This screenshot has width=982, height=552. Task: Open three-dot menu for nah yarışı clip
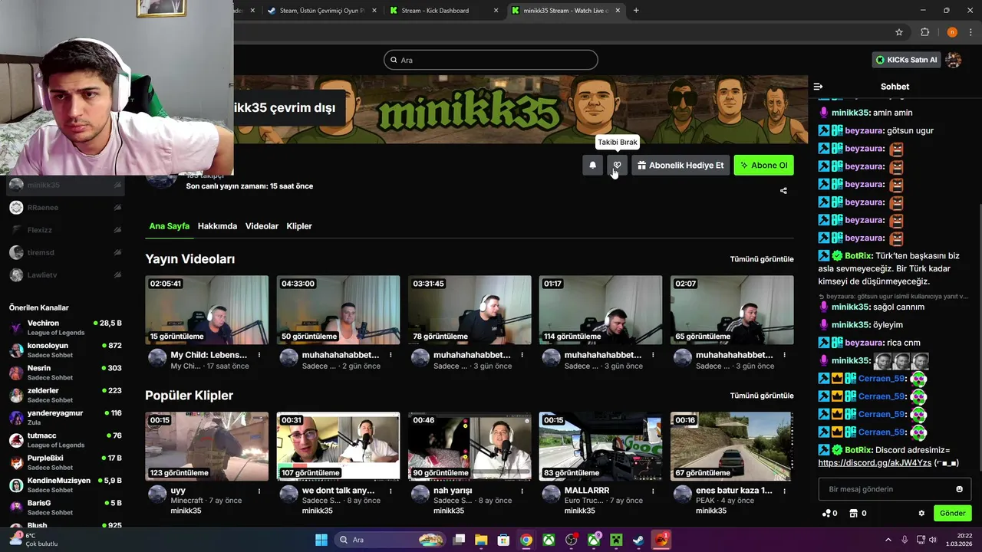(522, 491)
